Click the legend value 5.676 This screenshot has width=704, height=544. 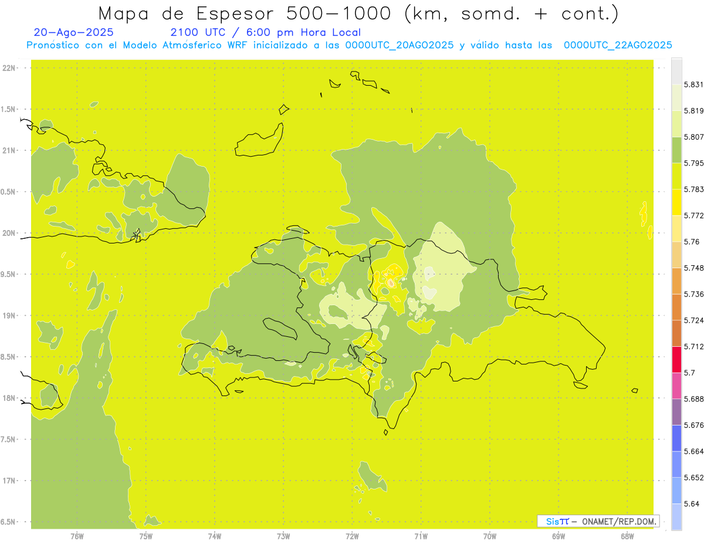pyautogui.click(x=693, y=425)
